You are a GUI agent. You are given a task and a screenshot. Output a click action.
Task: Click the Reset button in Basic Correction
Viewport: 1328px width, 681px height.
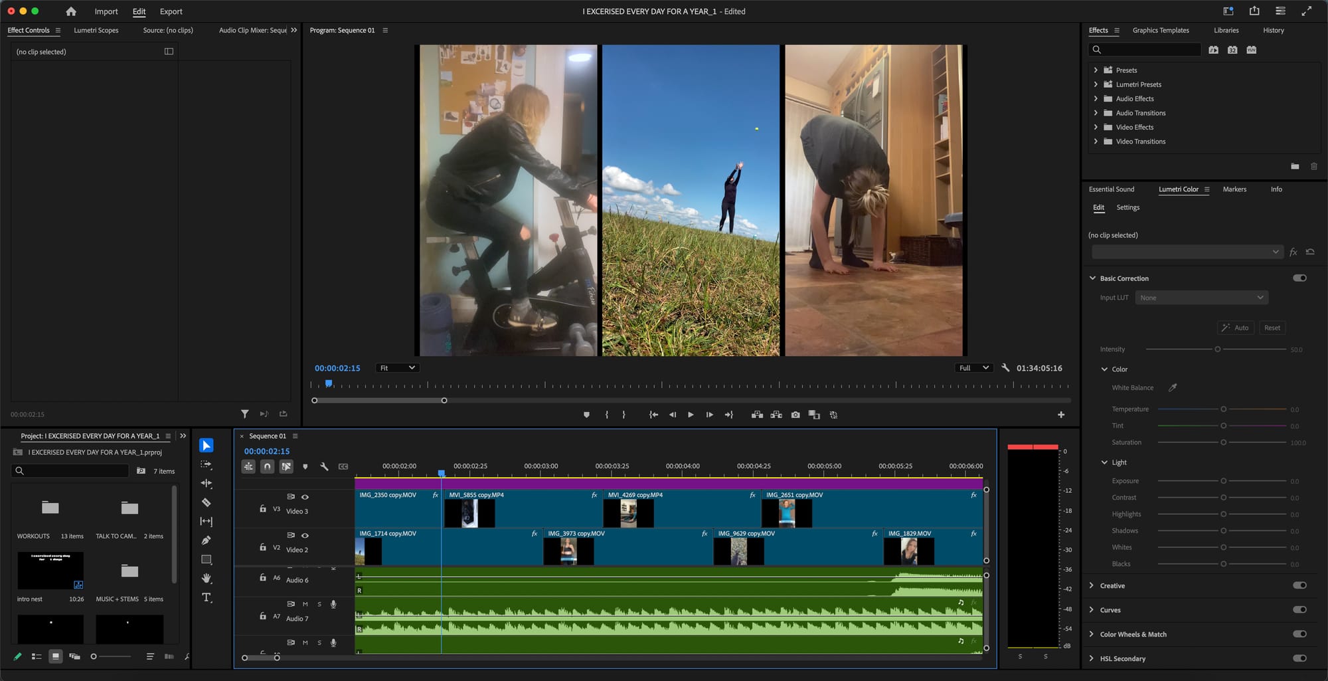[x=1272, y=328]
